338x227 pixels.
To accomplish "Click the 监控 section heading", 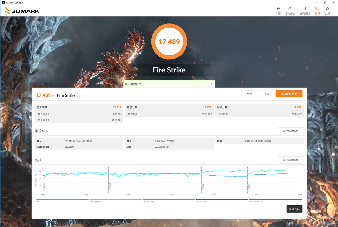I will coord(38,160).
